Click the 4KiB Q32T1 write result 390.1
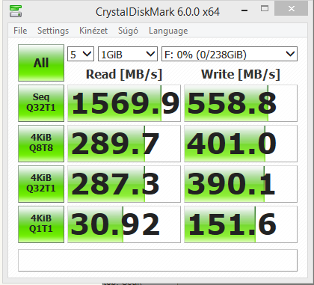The height and width of the screenshot is (285, 314). [241, 184]
